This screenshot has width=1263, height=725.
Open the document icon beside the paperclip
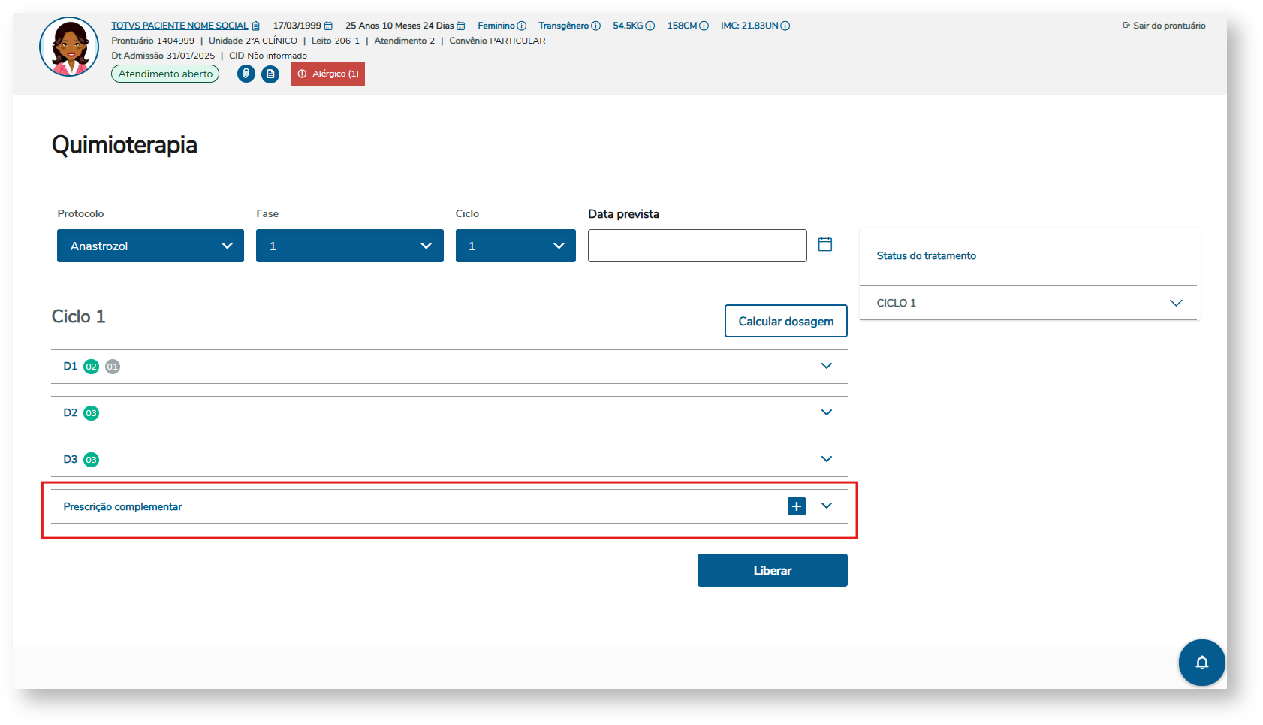coord(270,74)
